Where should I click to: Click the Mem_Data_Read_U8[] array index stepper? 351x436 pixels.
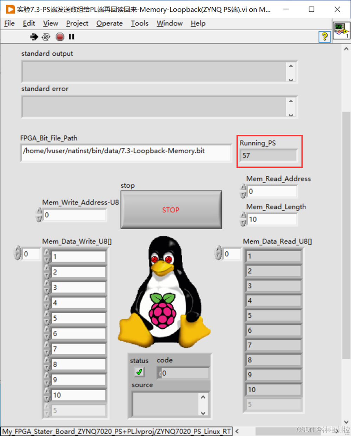point(218,253)
